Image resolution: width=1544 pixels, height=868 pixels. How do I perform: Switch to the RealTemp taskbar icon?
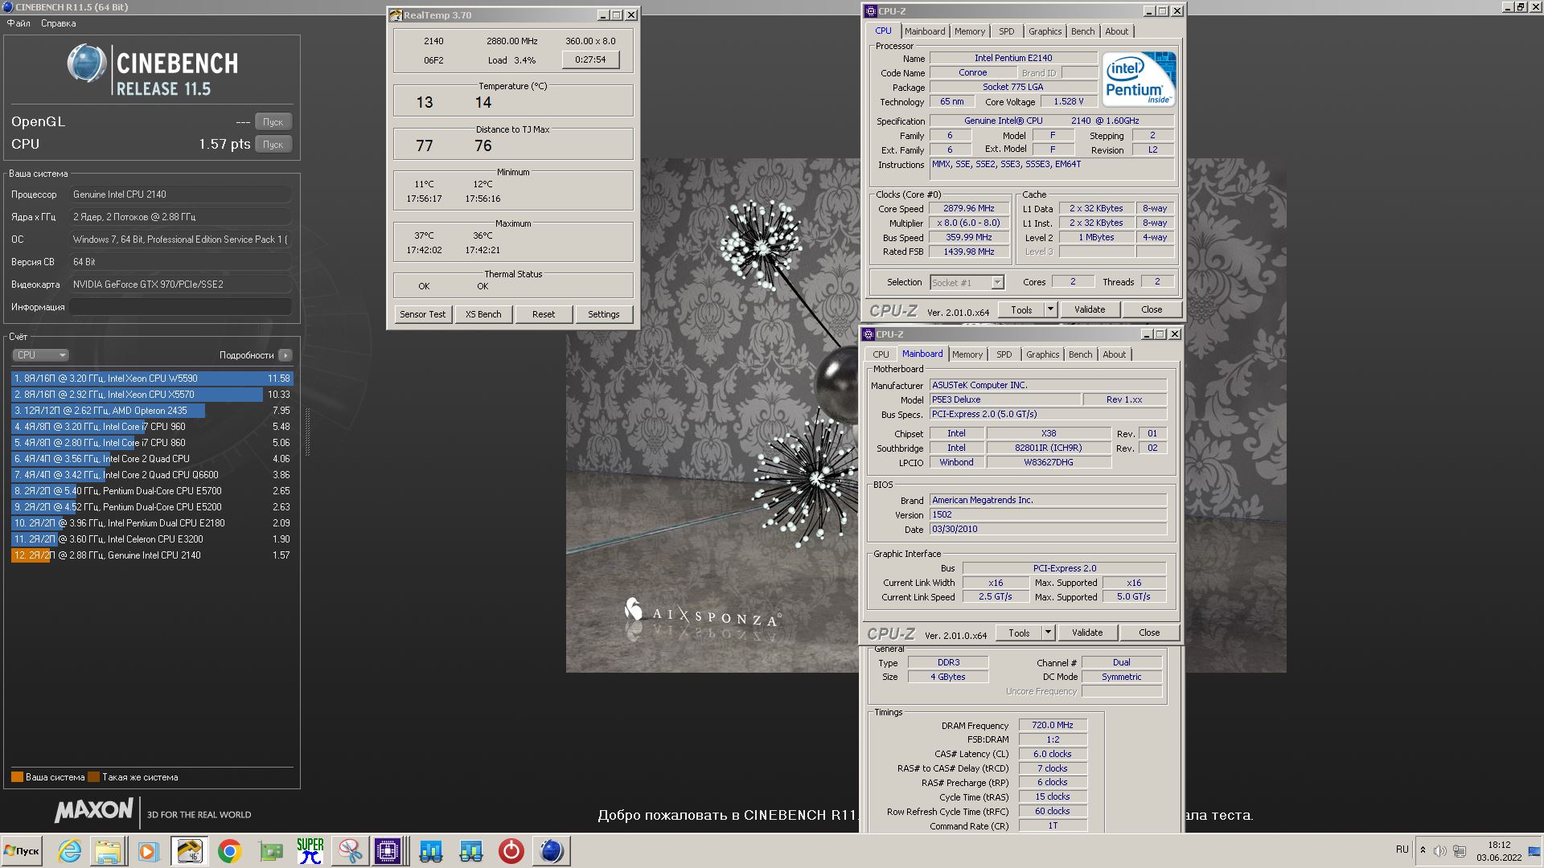click(189, 851)
